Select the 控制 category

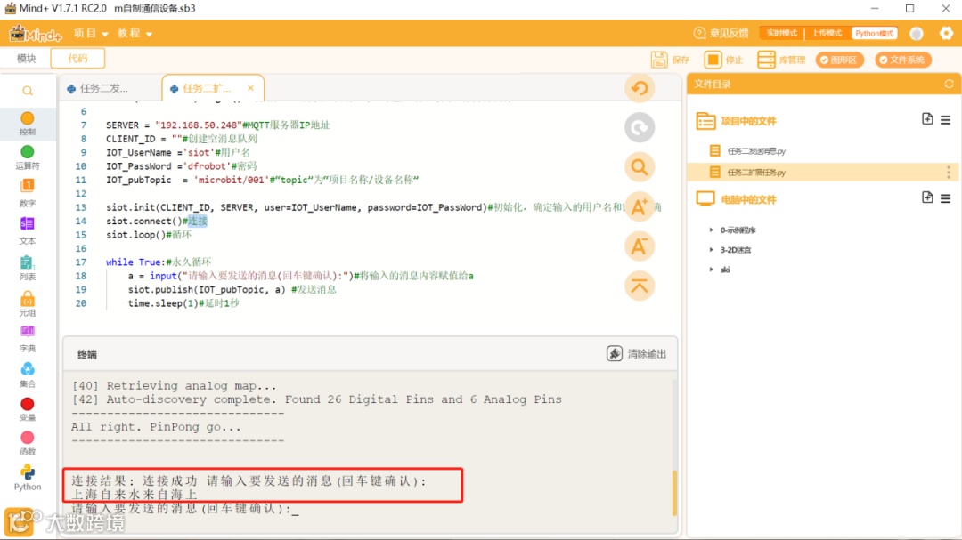pyautogui.click(x=27, y=123)
